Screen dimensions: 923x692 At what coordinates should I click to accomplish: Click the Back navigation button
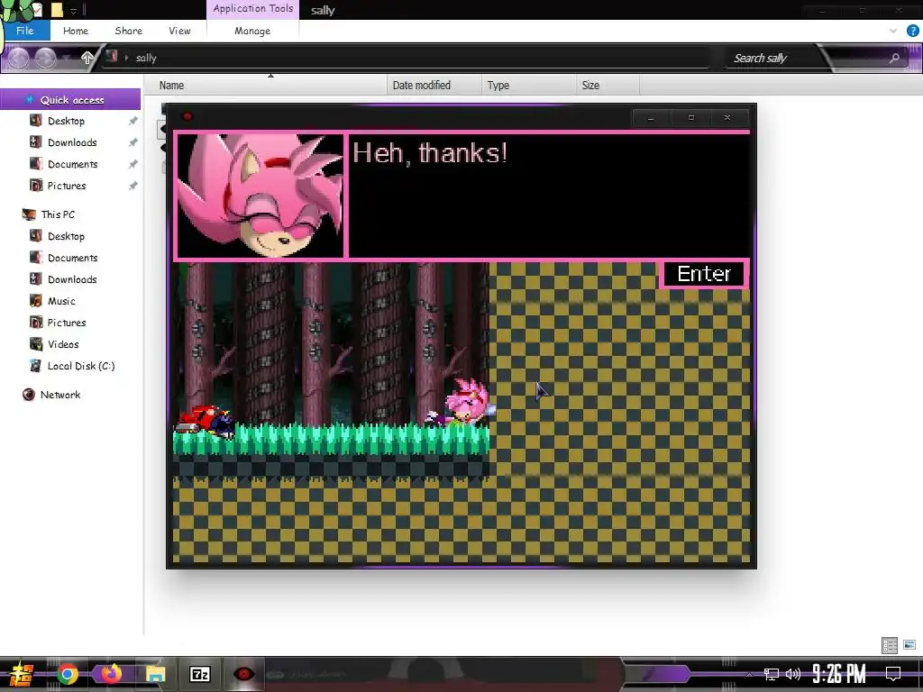pos(18,58)
